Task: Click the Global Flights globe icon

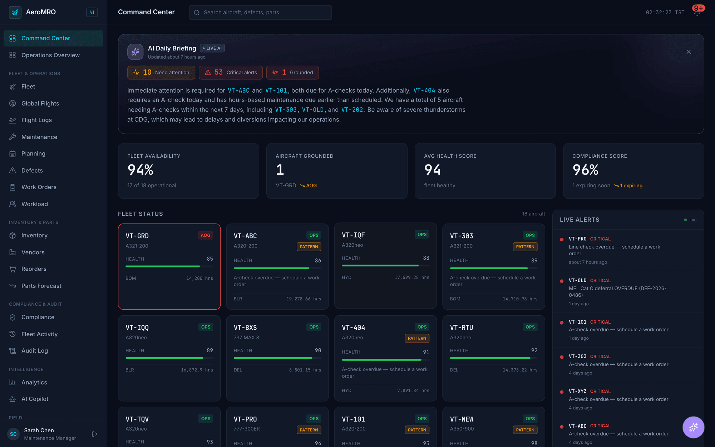Action: (x=13, y=103)
